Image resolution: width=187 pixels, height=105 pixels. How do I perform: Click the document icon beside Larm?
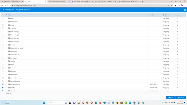coord(9,18)
